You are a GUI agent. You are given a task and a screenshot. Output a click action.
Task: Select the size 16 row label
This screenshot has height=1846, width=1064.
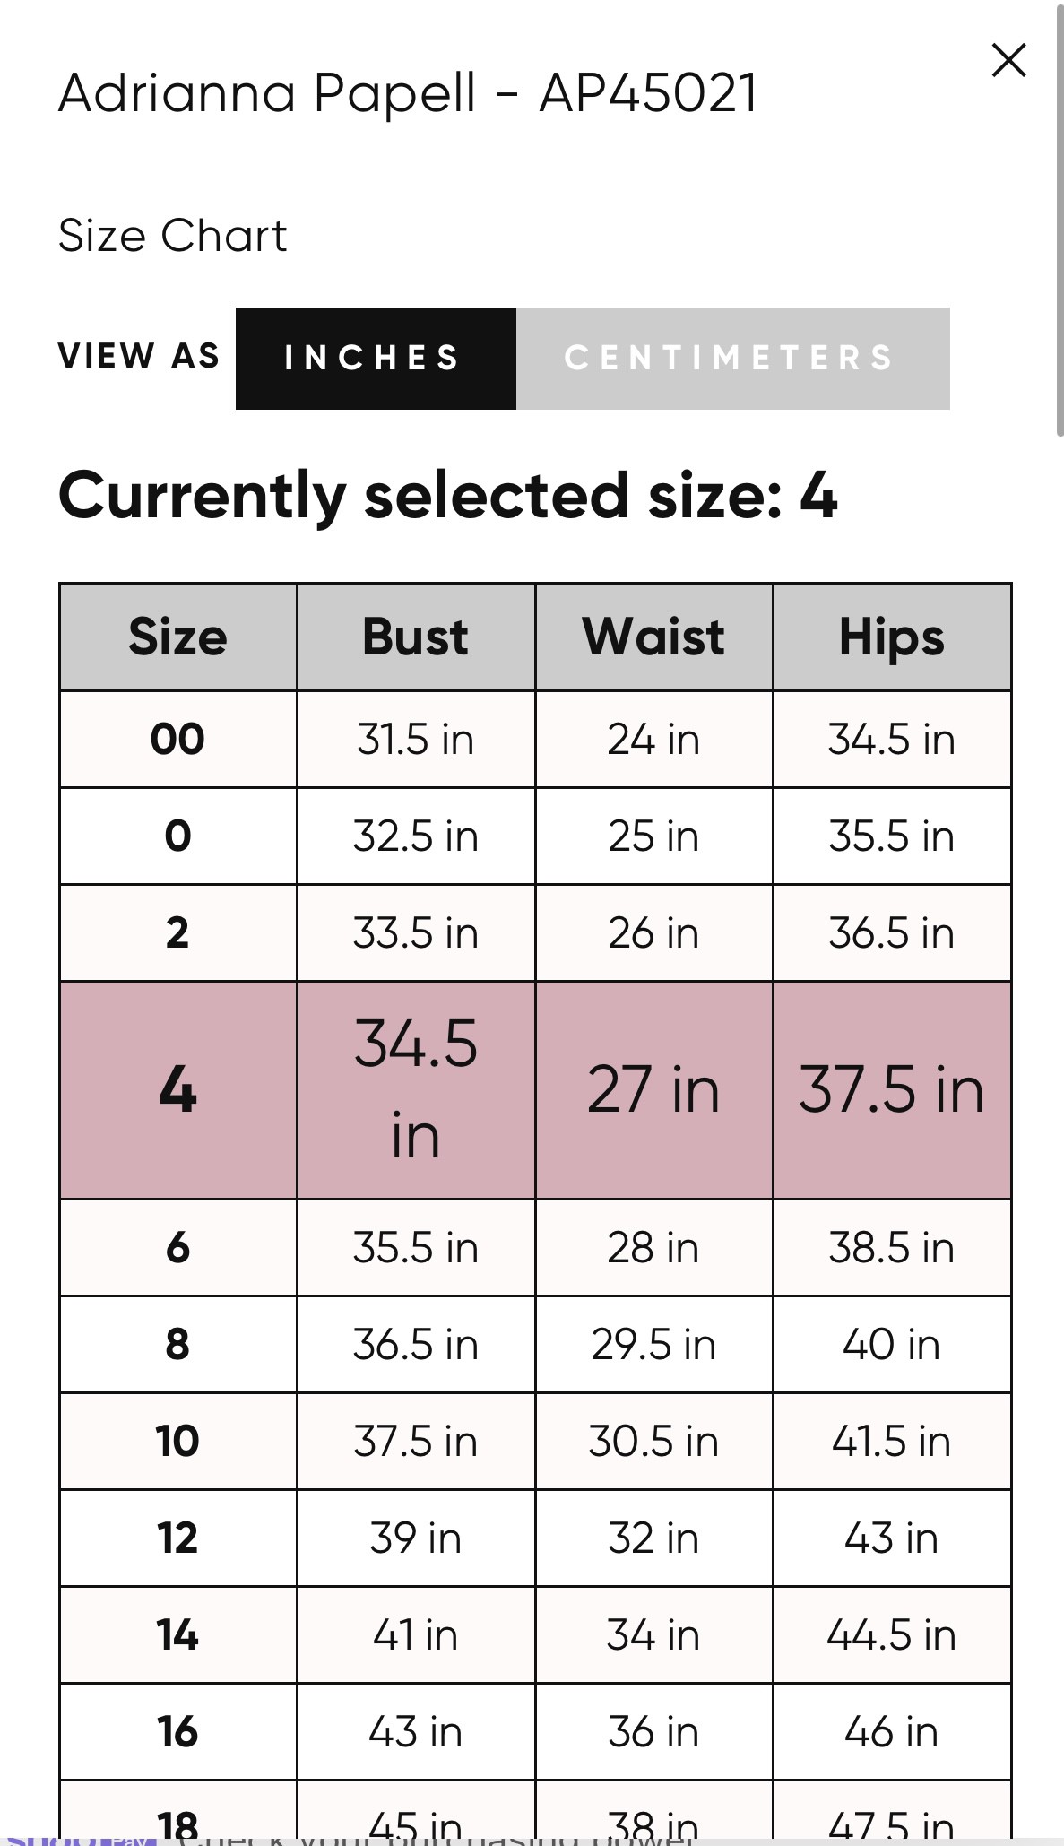[177, 1732]
